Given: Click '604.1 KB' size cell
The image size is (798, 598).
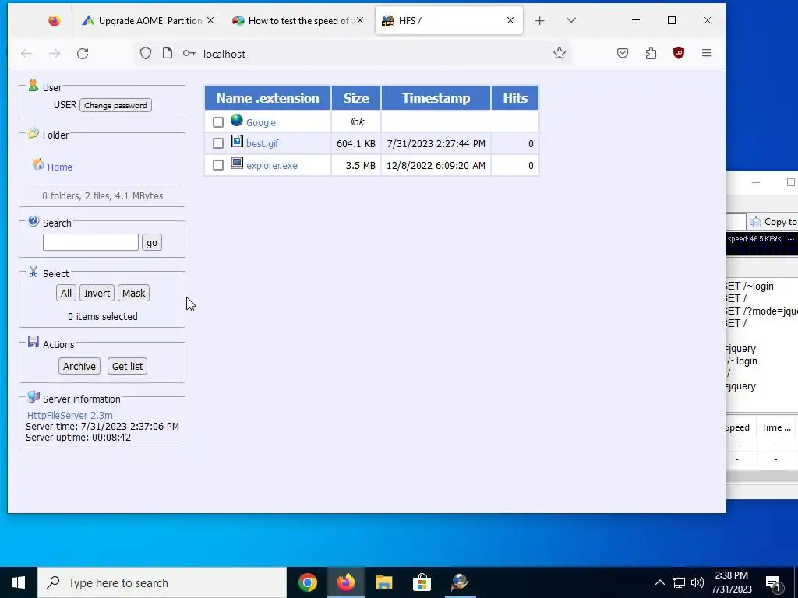Looking at the screenshot, I should point(355,144).
